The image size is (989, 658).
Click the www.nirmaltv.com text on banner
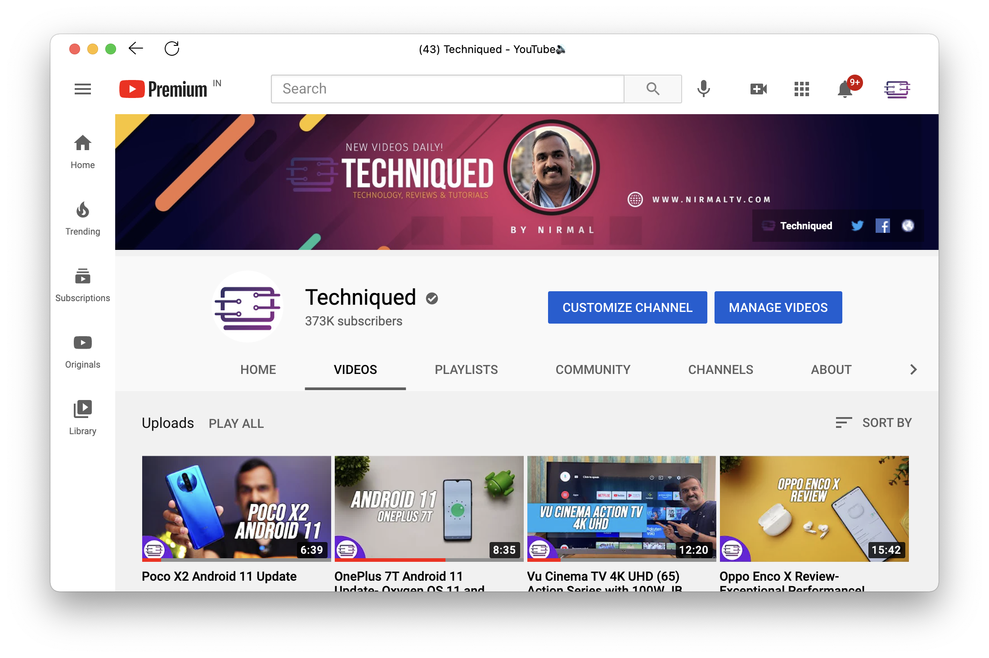coord(711,200)
